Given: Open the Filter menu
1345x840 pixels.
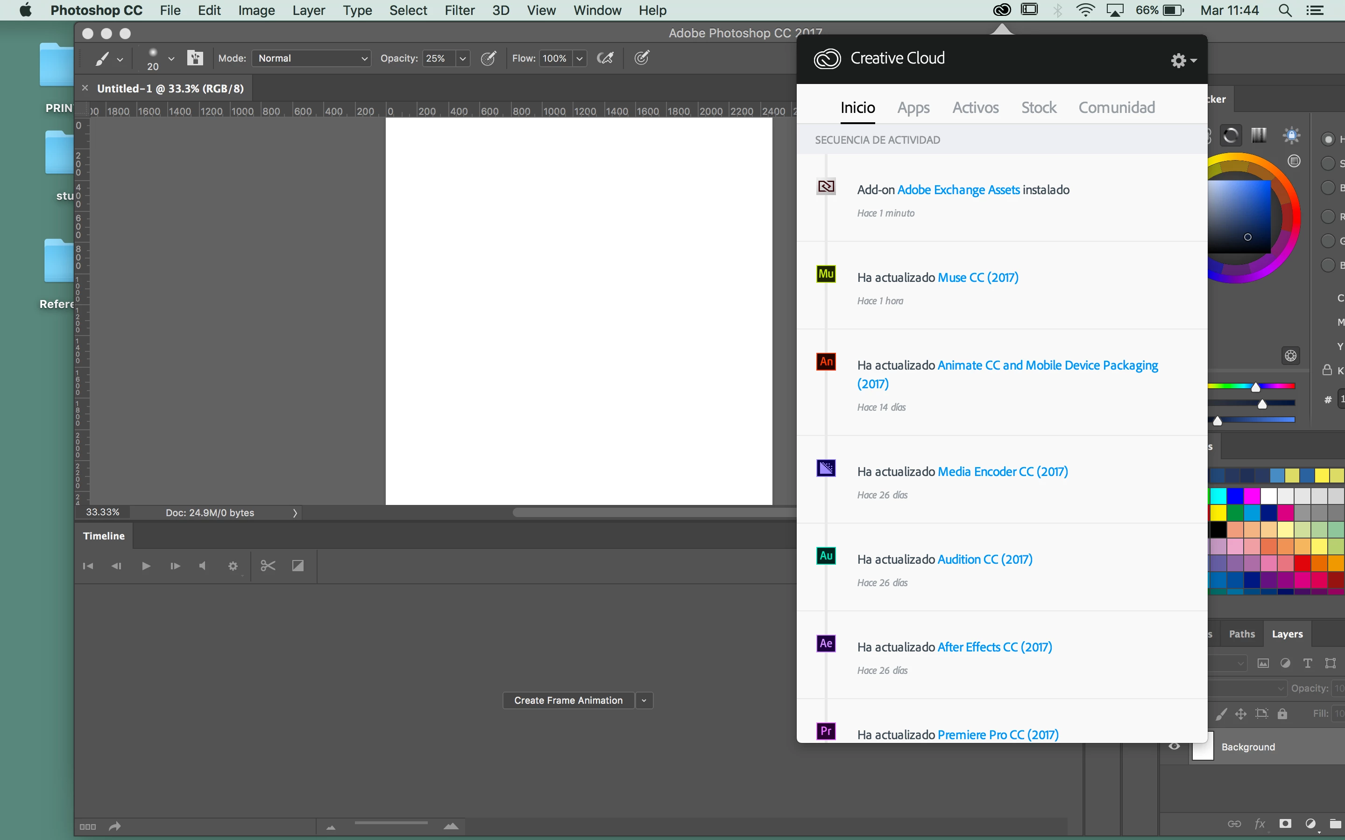Looking at the screenshot, I should 459,10.
